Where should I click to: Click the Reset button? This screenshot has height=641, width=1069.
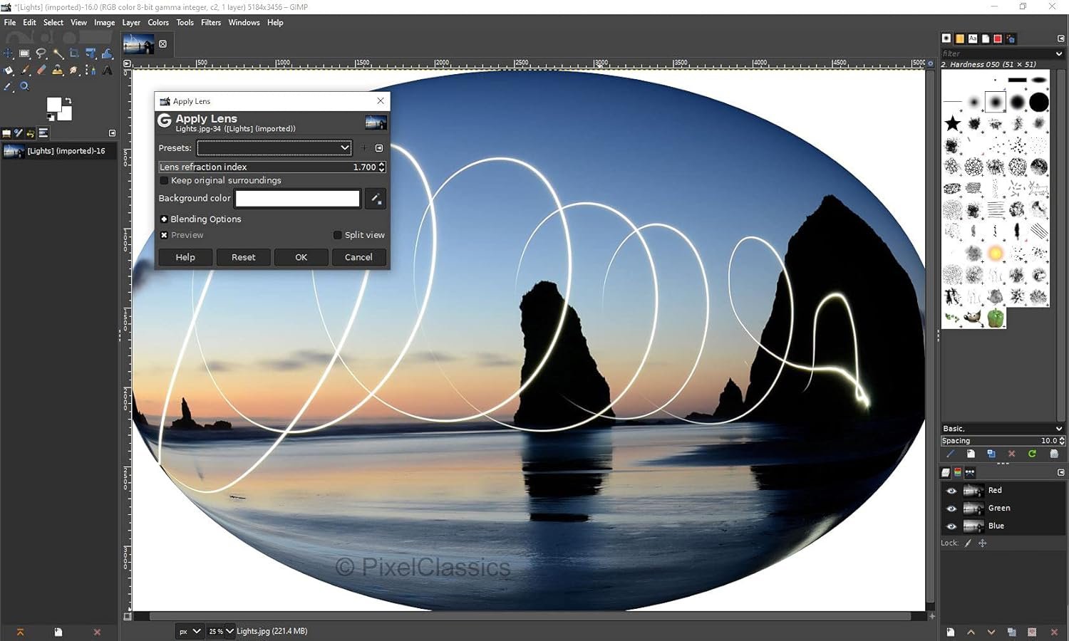pos(243,257)
